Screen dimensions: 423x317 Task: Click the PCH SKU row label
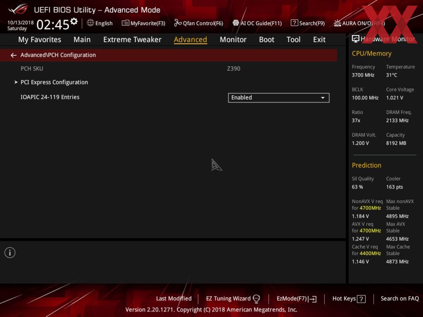(32, 69)
